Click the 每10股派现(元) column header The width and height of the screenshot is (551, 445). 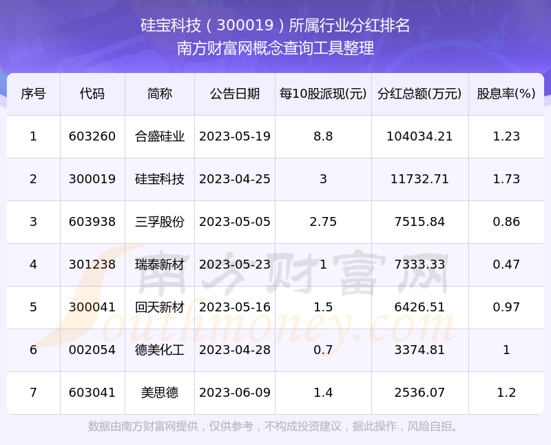pos(323,94)
